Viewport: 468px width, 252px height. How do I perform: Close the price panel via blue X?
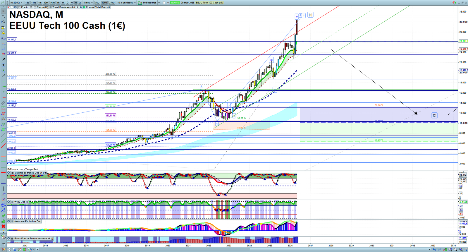coord(15,7)
